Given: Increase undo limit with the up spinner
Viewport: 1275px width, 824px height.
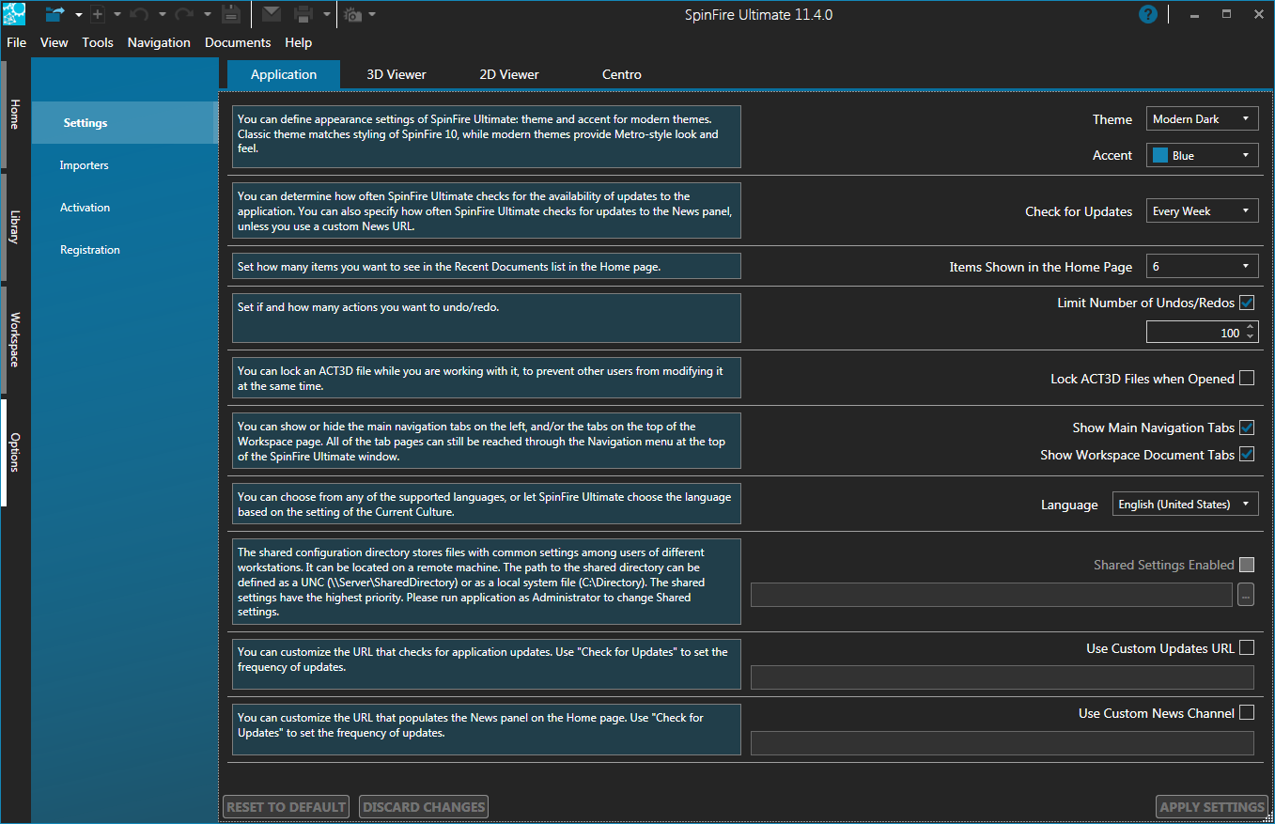Looking at the screenshot, I should [x=1250, y=327].
